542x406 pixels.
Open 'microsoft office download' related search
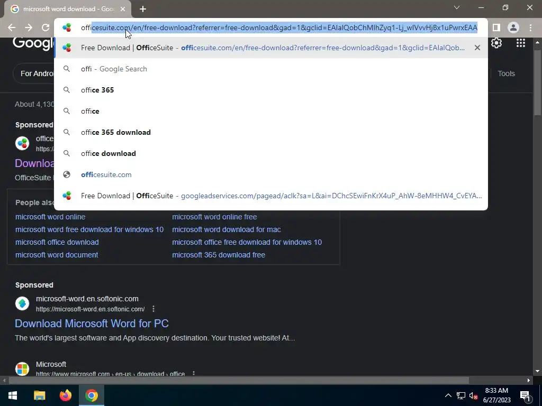(57, 242)
